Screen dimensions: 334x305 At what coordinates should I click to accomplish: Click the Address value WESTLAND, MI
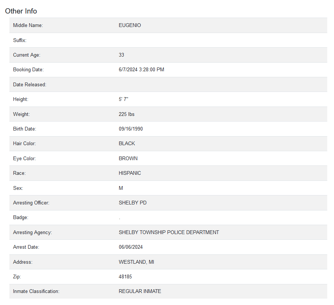[136, 262]
